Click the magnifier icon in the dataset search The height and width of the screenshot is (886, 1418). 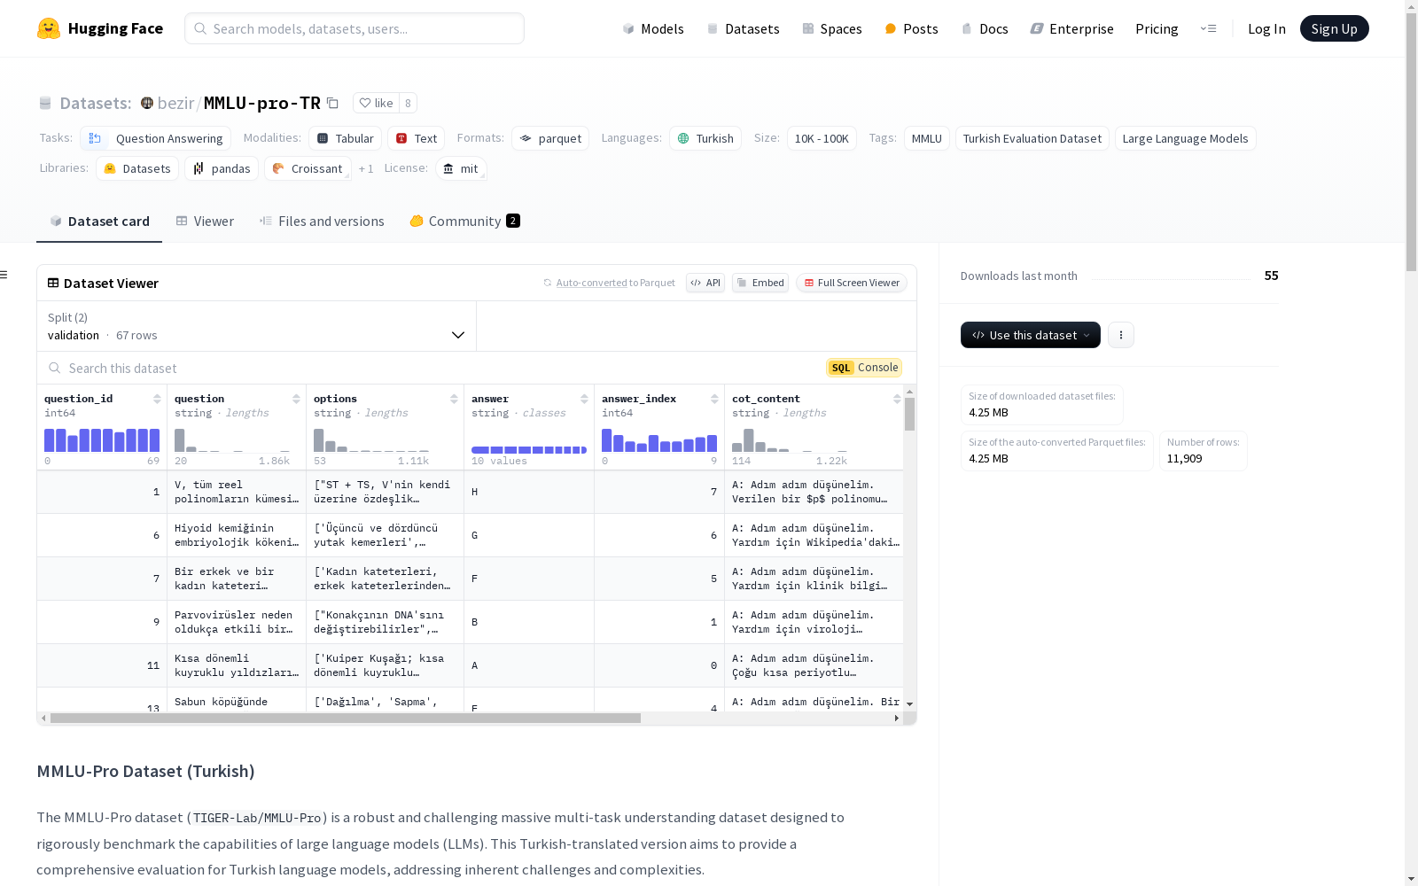click(55, 368)
